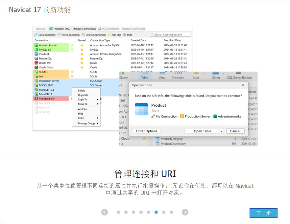The image size is (290, 224).
Task: Select the Oracle Cloud connection icon
Action: click(36, 67)
